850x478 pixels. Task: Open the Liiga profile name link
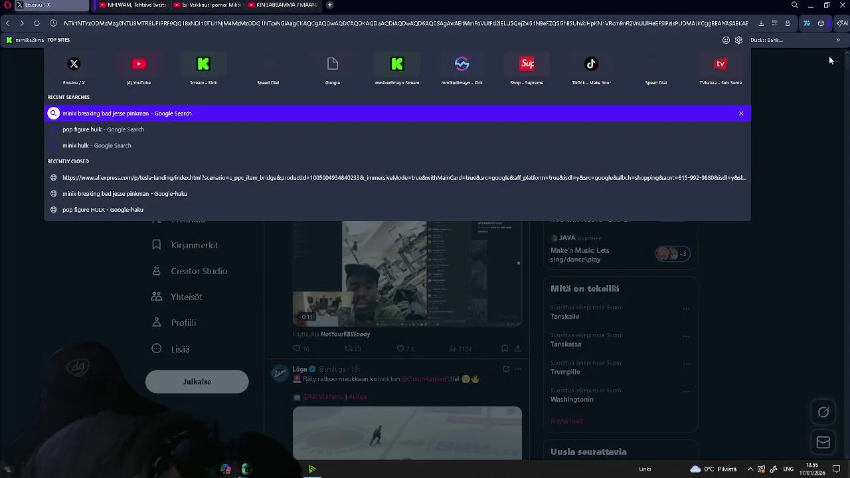click(x=299, y=369)
